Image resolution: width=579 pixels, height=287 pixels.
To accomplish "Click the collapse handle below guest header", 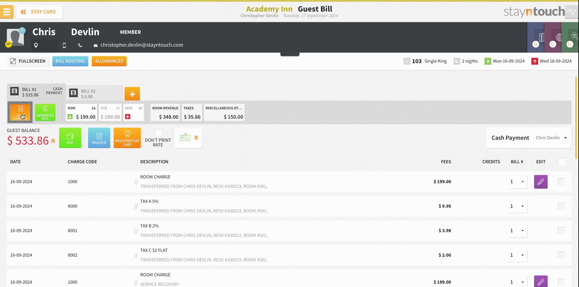I will (290, 54).
